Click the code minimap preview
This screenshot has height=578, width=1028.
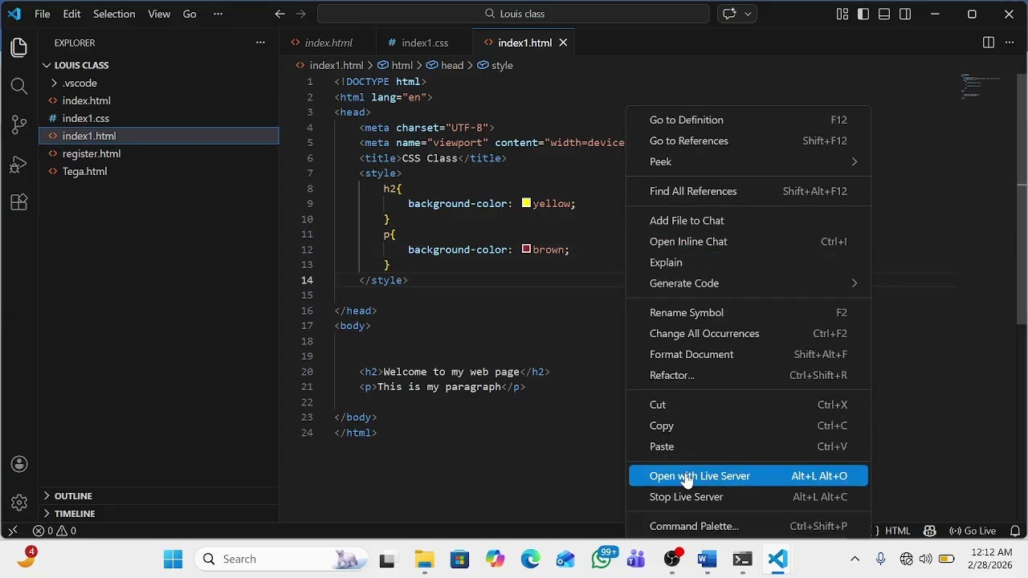click(981, 86)
